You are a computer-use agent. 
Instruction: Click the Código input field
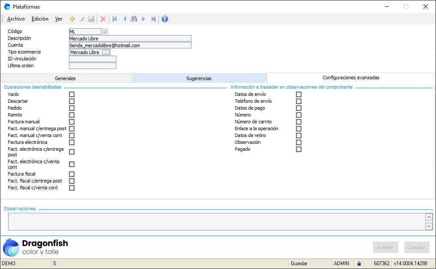(85, 31)
